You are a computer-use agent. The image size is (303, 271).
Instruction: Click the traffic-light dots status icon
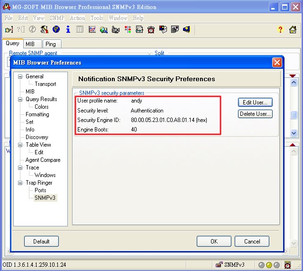(128, 29)
